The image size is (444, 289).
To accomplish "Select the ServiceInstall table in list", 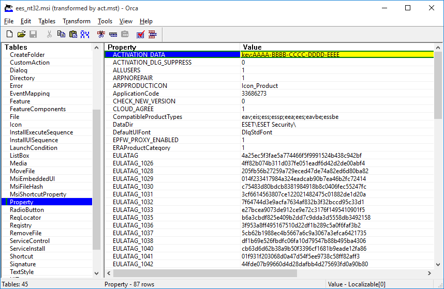I will pyautogui.click(x=28, y=249).
